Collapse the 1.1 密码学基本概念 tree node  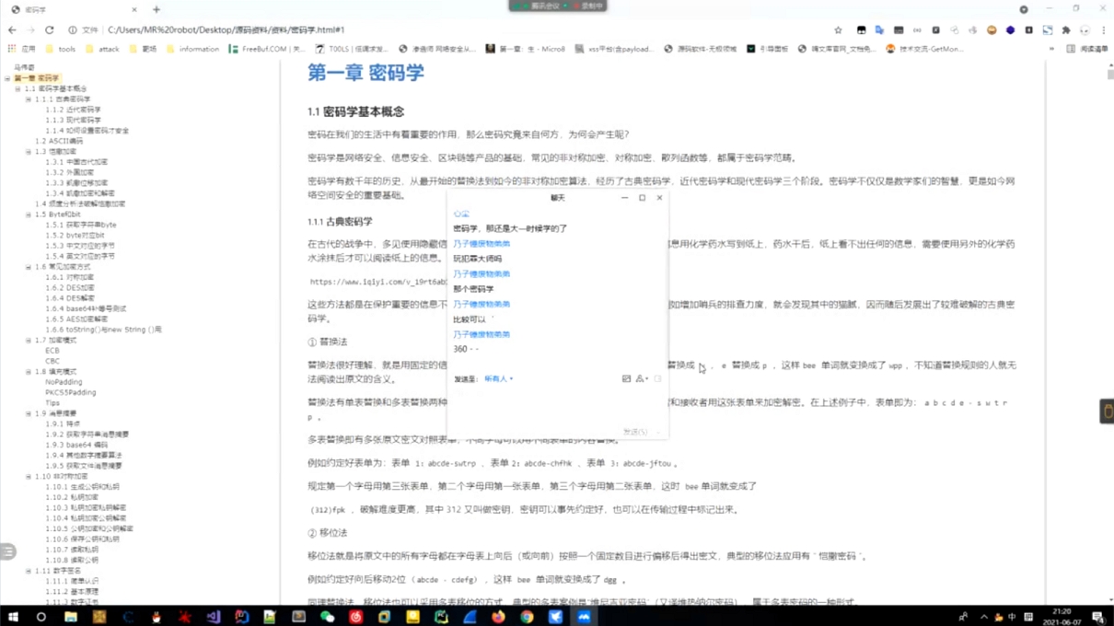[19, 88]
